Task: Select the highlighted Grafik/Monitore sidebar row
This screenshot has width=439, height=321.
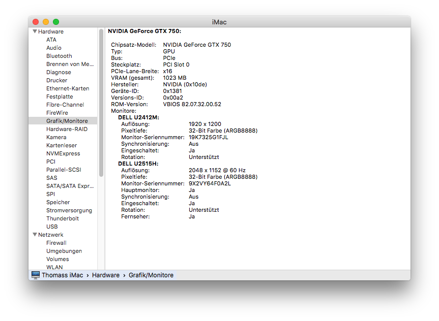Action: click(x=63, y=121)
